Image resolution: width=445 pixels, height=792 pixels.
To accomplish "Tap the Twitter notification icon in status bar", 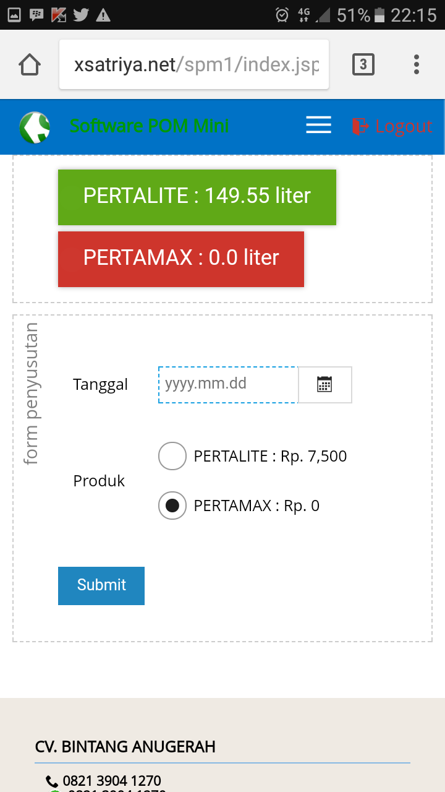I will pyautogui.click(x=80, y=15).
